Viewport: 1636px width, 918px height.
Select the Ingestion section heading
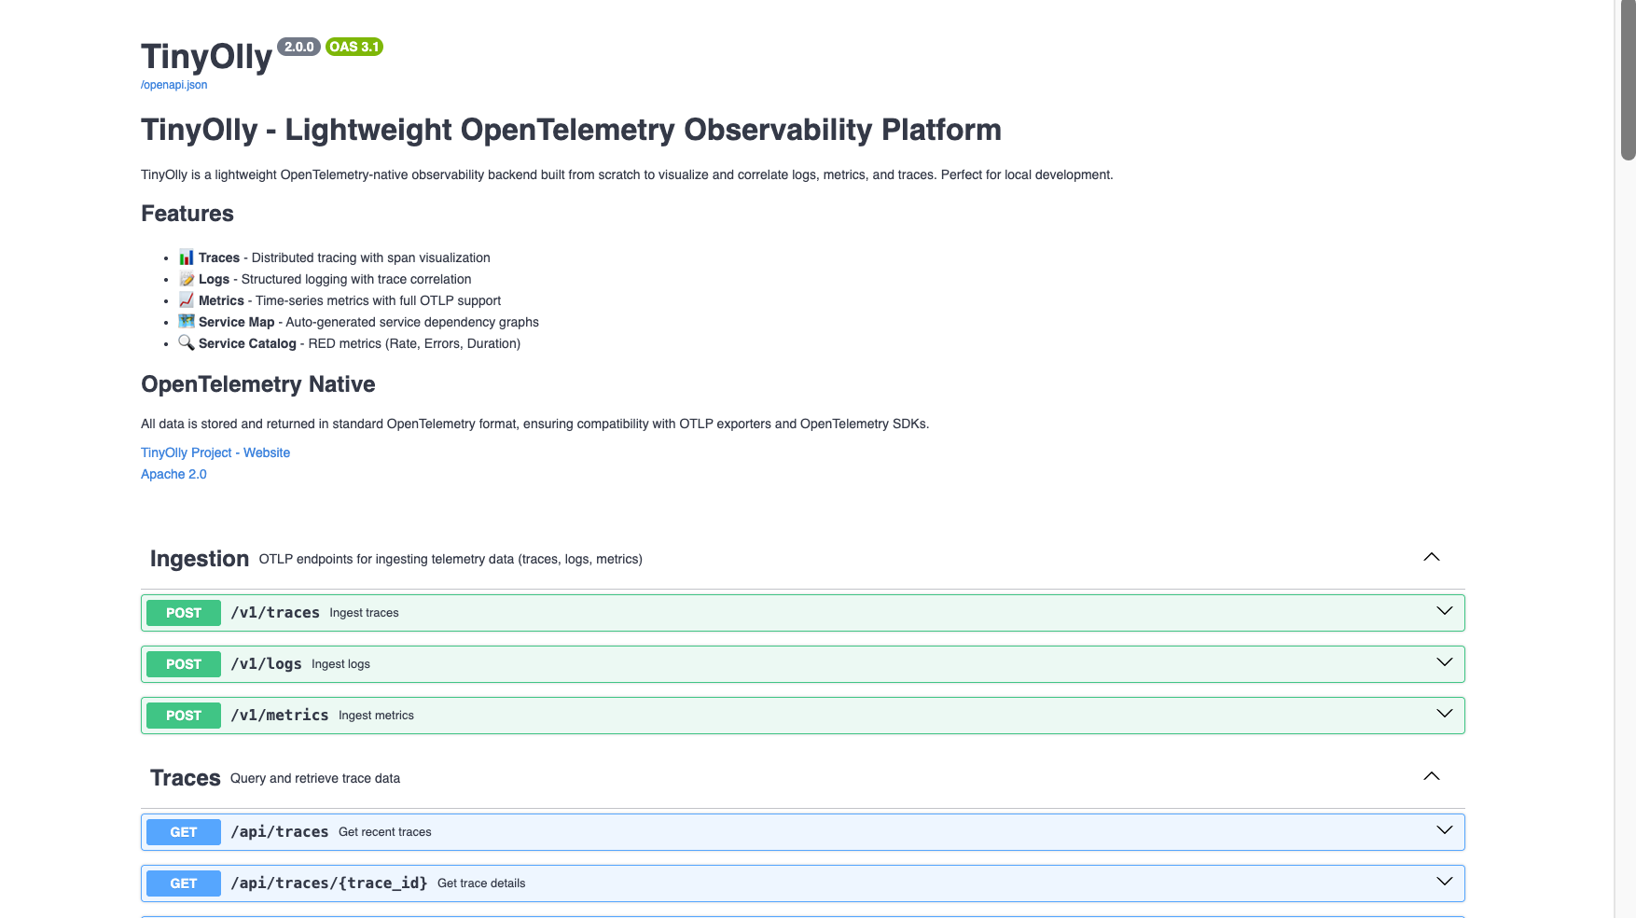click(200, 559)
